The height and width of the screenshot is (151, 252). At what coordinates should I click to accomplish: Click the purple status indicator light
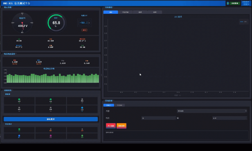point(51,136)
